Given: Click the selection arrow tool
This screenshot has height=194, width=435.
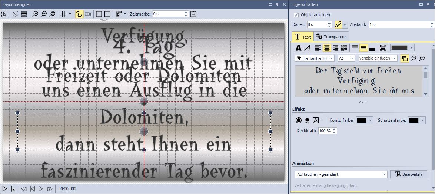Looking at the screenshot, I should pos(5,14).
